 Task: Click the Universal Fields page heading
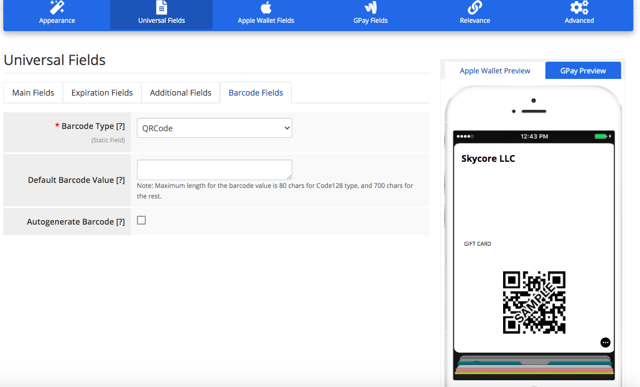(x=55, y=60)
